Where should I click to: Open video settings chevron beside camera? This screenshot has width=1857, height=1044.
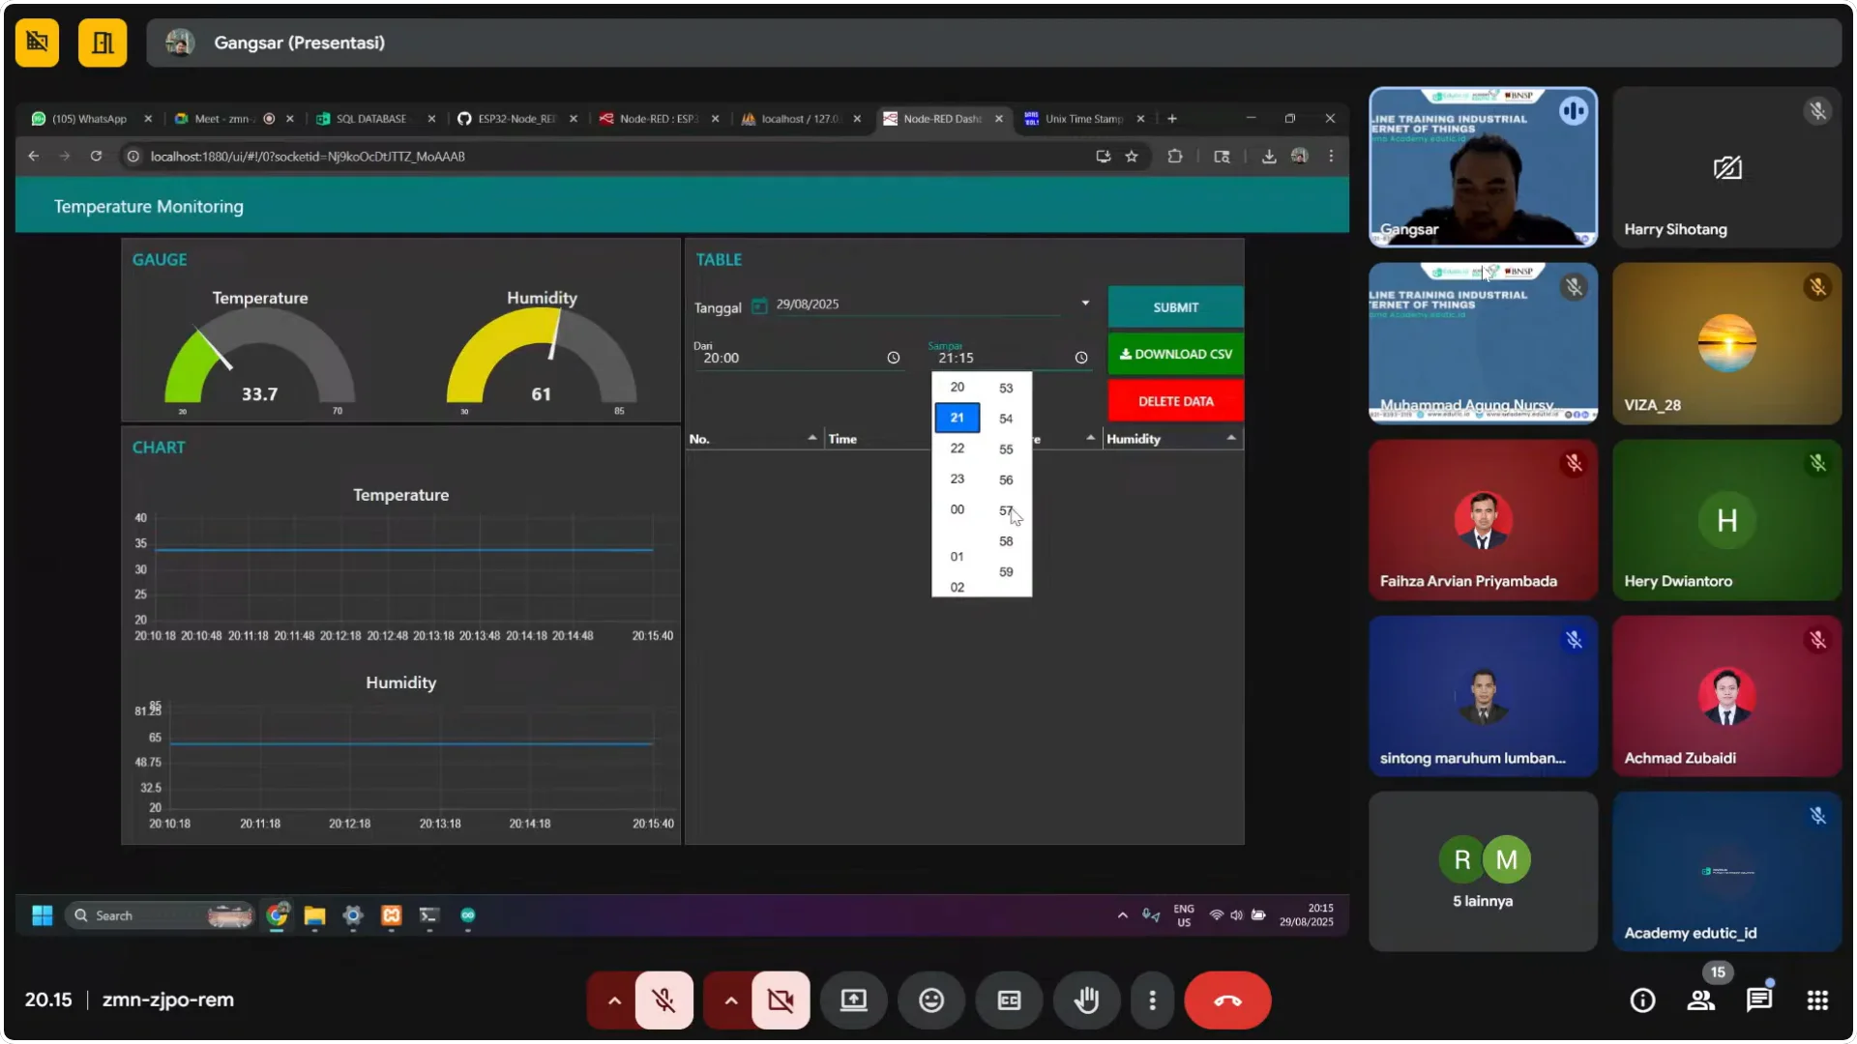click(x=730, y=1000)
